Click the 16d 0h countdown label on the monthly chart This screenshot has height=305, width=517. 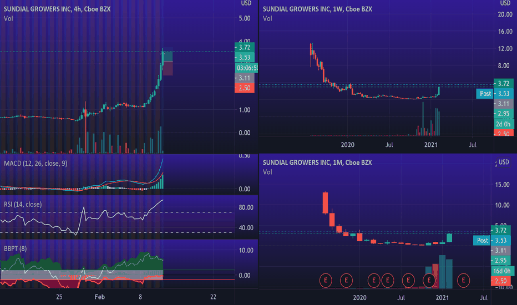click(x=502, y=271)
